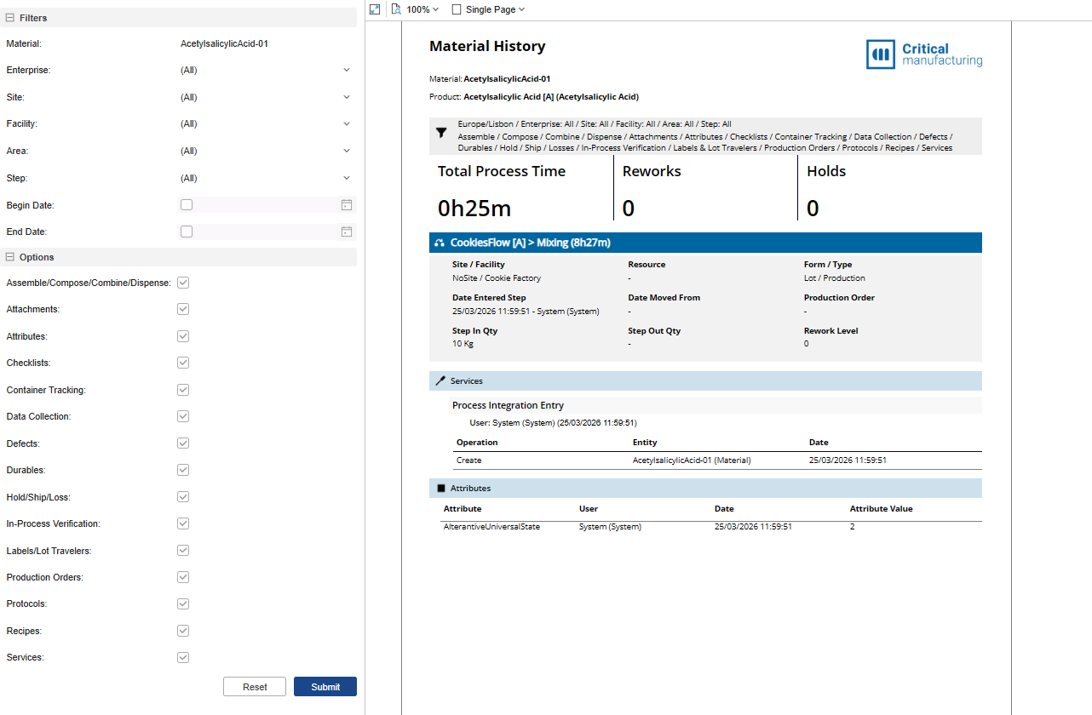Click the Reset button
This screenshot has height=715, width=1092.
point(255,687)
